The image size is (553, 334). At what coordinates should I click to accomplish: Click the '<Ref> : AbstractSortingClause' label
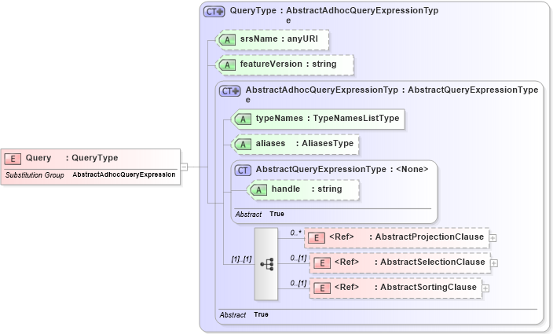pyautogui.click(x=405, y=287)
